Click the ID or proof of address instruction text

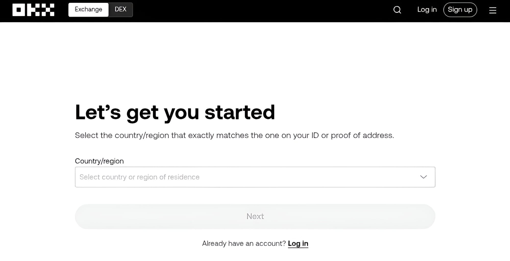234,135
